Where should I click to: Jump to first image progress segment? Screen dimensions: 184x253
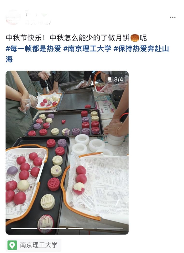click(24, 229)
